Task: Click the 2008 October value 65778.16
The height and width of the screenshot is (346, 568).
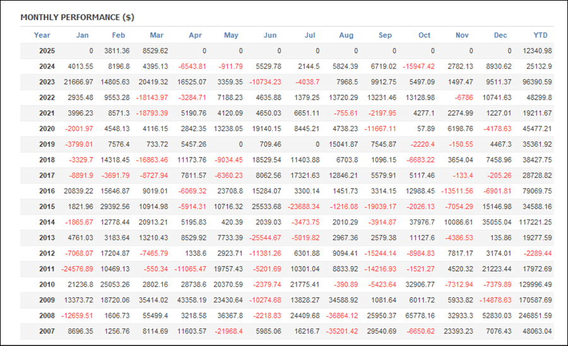Action: pyautogui.click(x=420, y=316)
